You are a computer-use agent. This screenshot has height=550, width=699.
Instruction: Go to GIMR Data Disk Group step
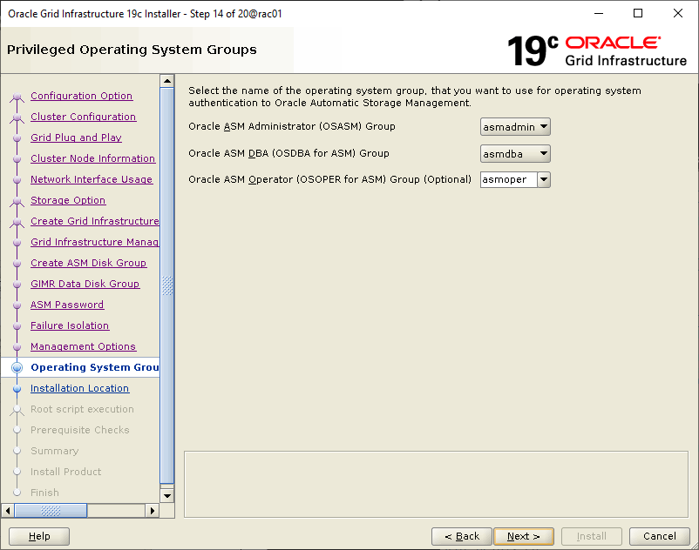(x=85, y=284)
